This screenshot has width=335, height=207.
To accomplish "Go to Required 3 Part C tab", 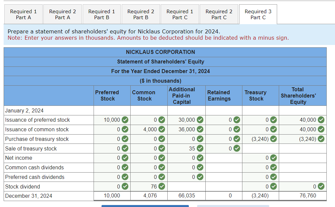I will click(258, 14).
